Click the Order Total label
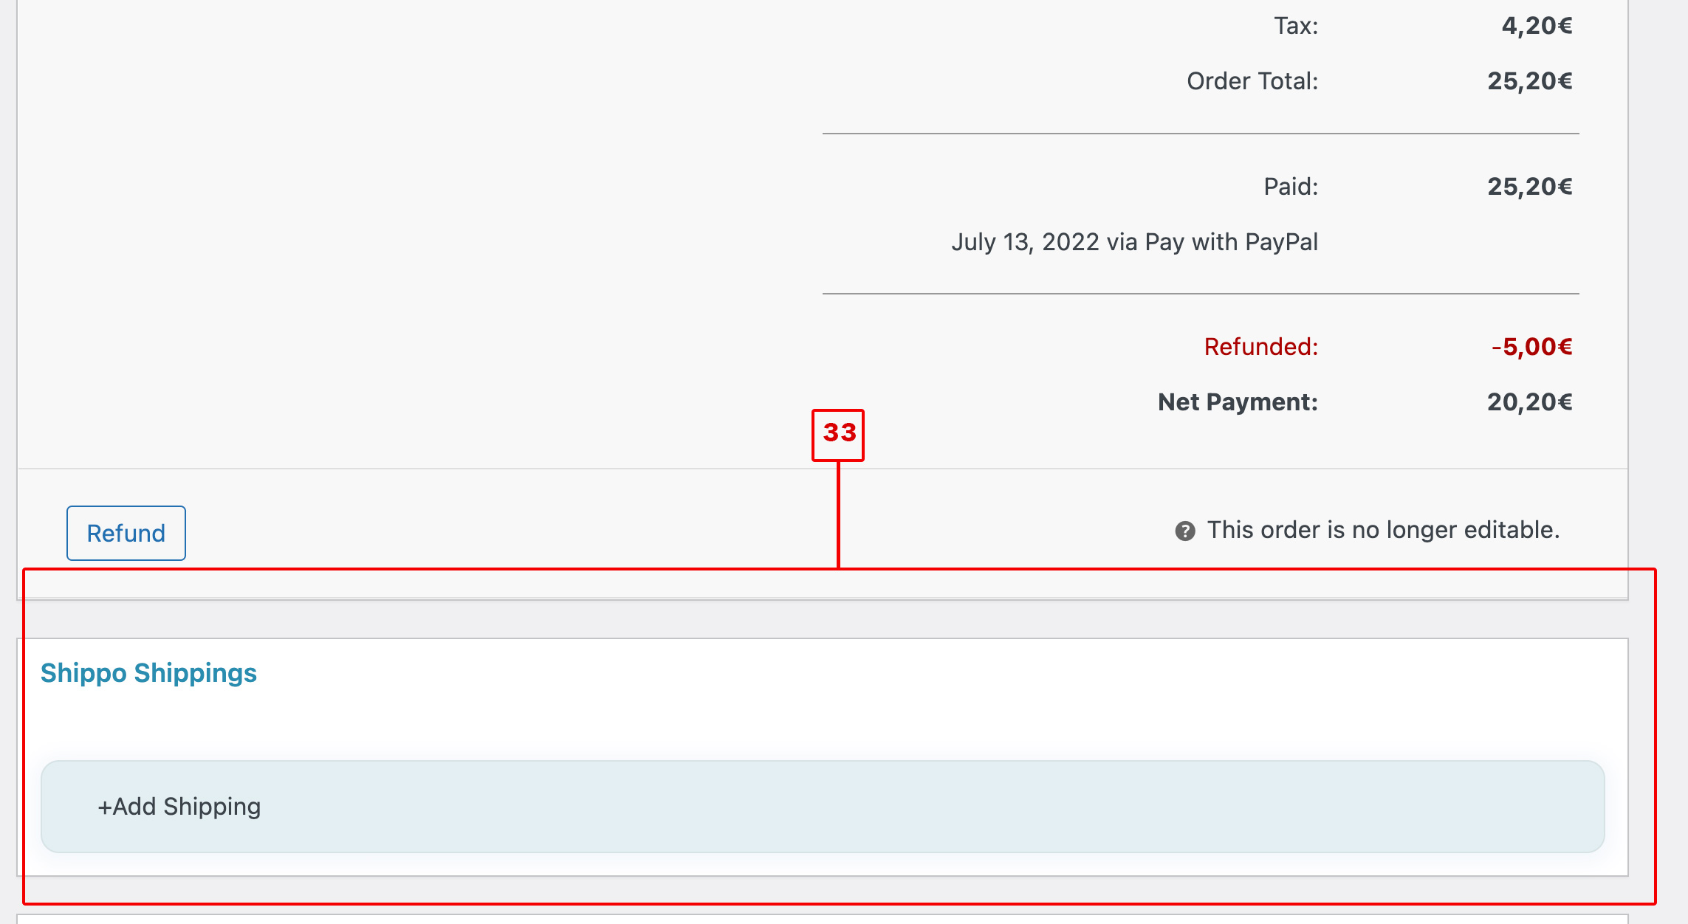This screenshot has height=924, width=1688. click(x=1252, y=81)
